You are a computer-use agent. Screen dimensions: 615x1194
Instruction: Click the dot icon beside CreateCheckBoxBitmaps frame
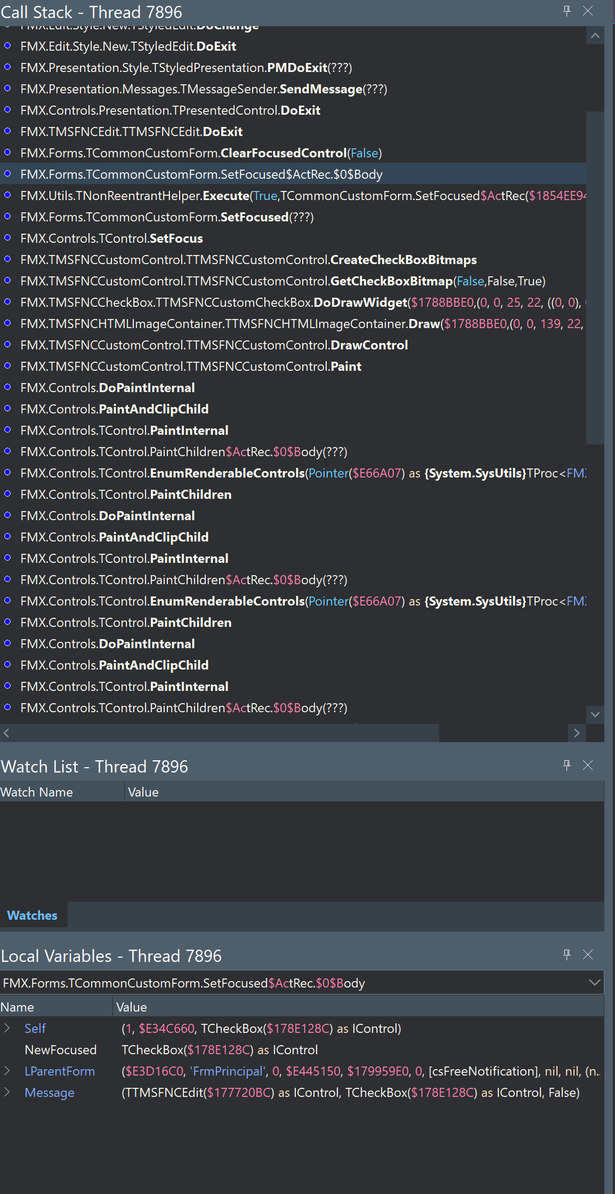(x=7, y=259)
